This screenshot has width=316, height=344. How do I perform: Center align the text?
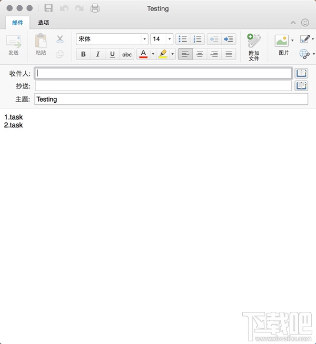coord(200,54)
